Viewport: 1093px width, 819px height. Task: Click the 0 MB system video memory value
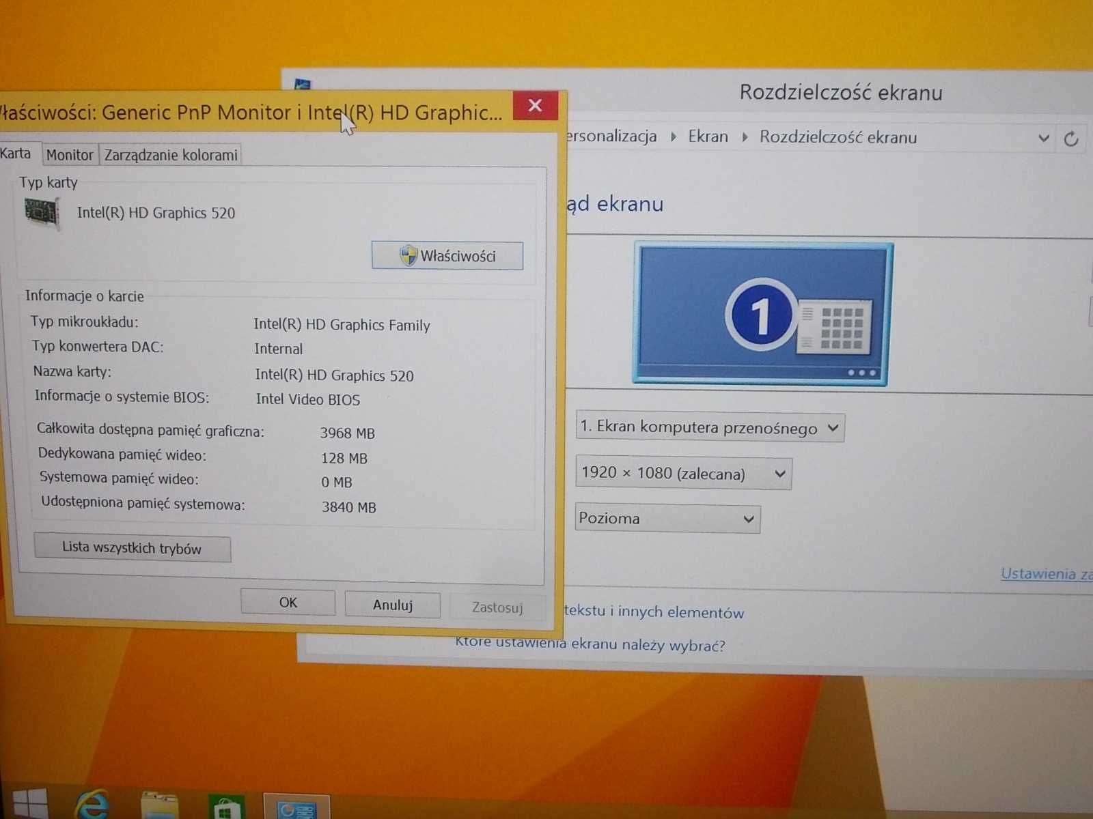(336, 483)
